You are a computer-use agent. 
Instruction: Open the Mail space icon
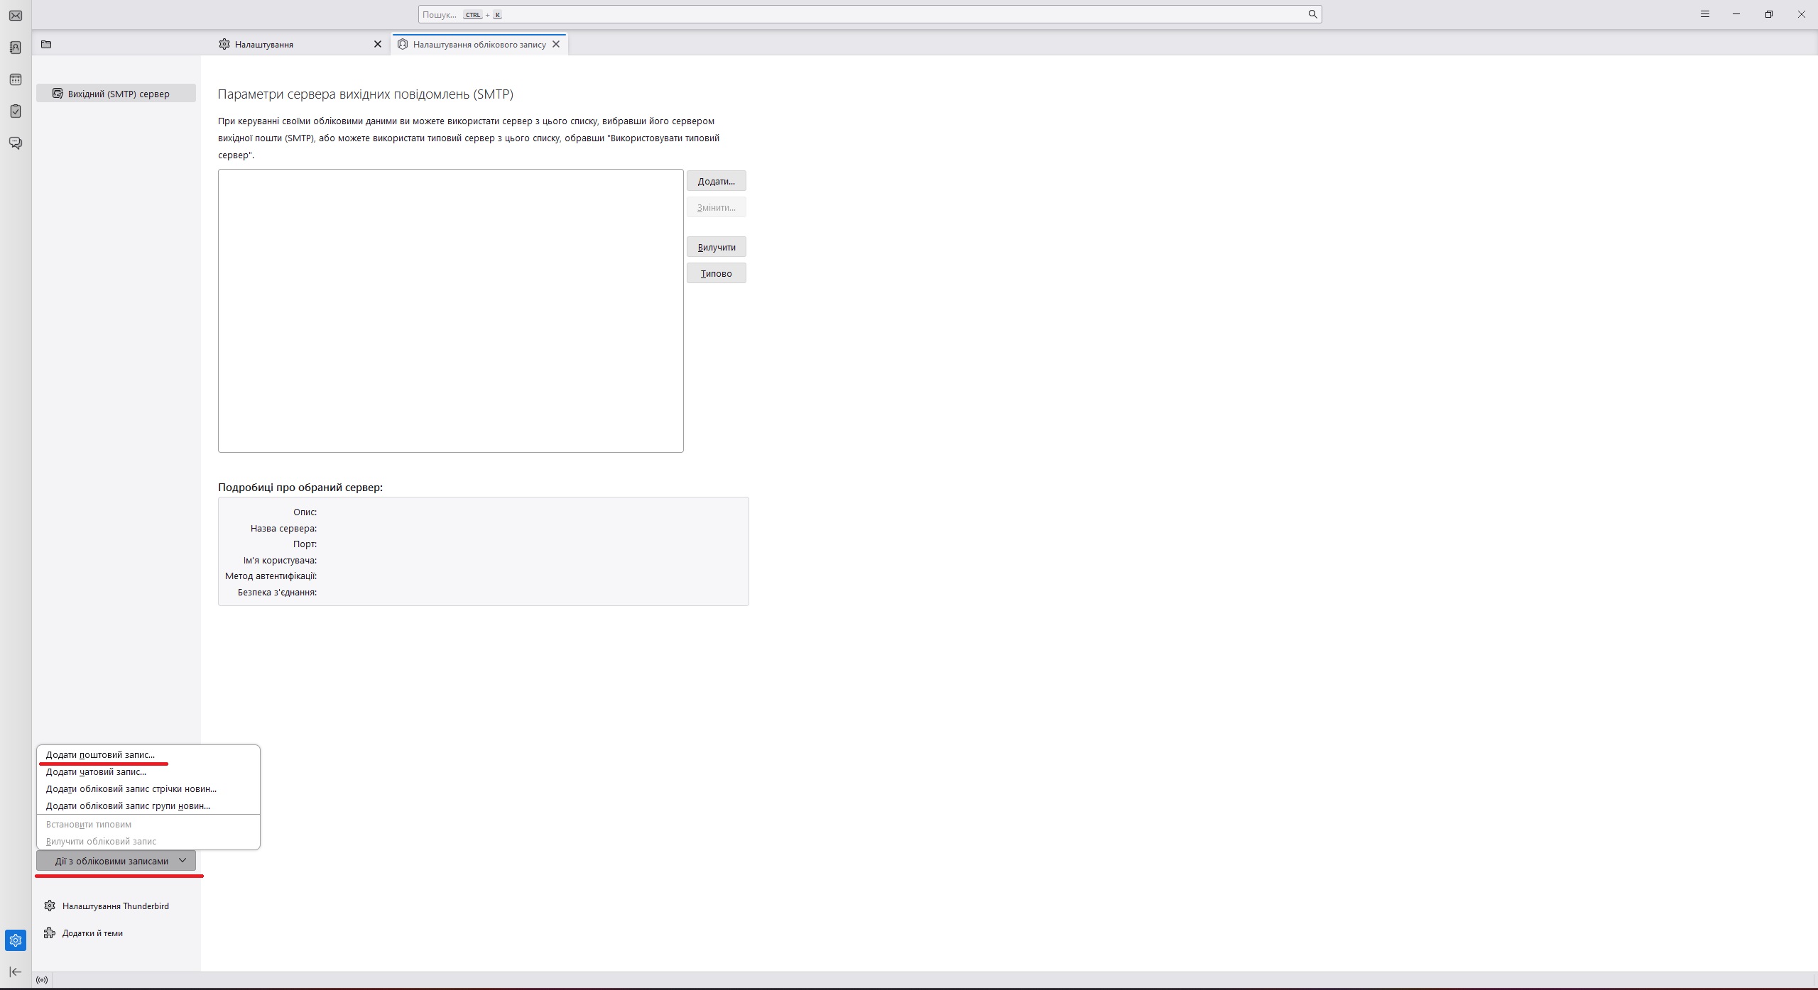pos(16,16)
